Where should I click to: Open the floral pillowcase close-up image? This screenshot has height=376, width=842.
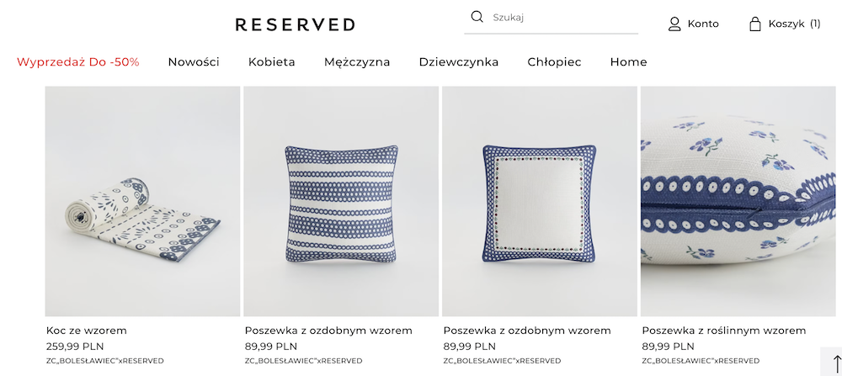738,201
